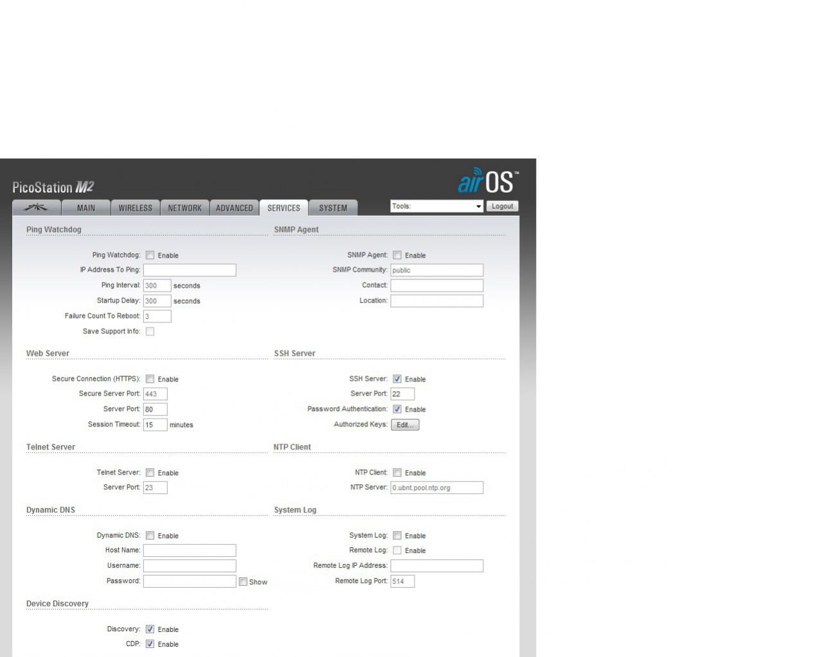
Task: Click the Secure Server Port field
Action: click(155, 394)
